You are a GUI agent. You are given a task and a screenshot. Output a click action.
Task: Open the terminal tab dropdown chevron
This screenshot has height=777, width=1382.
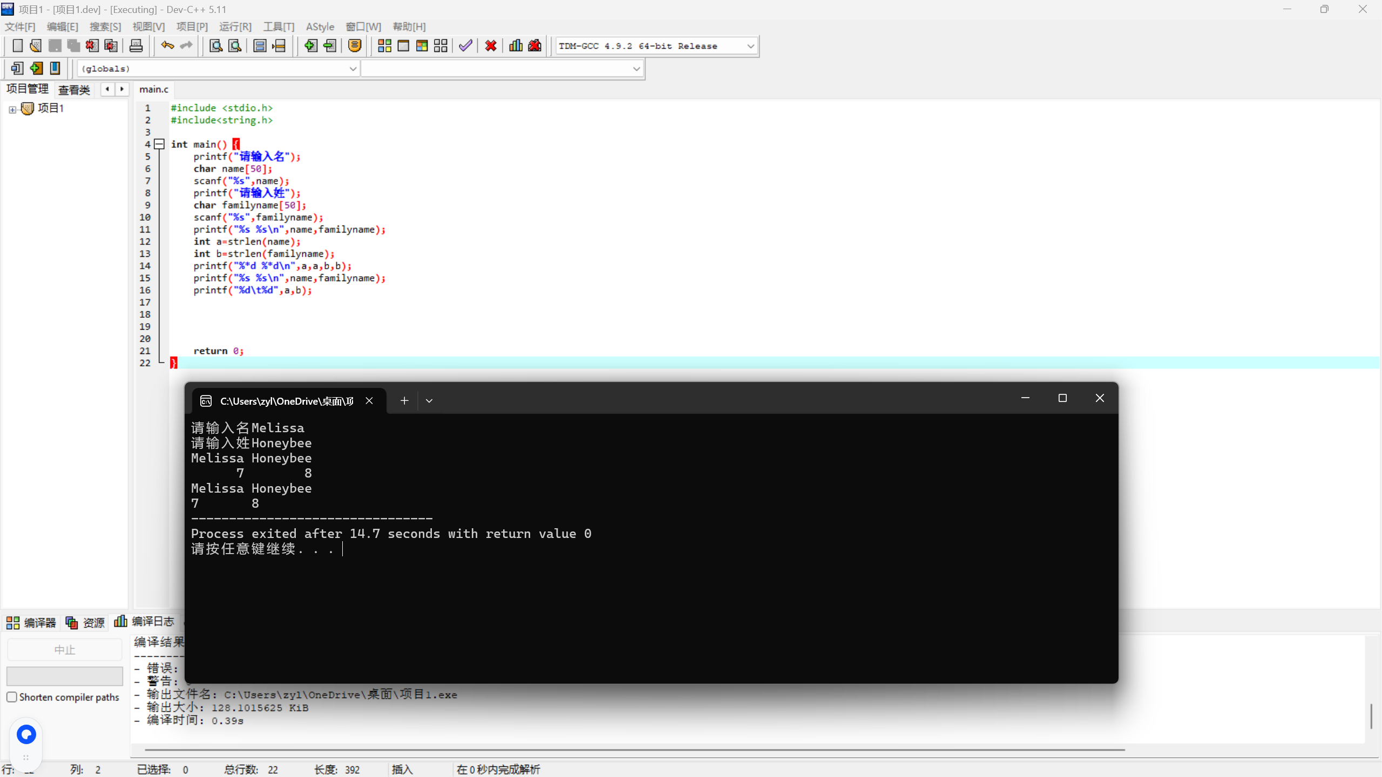429,401
